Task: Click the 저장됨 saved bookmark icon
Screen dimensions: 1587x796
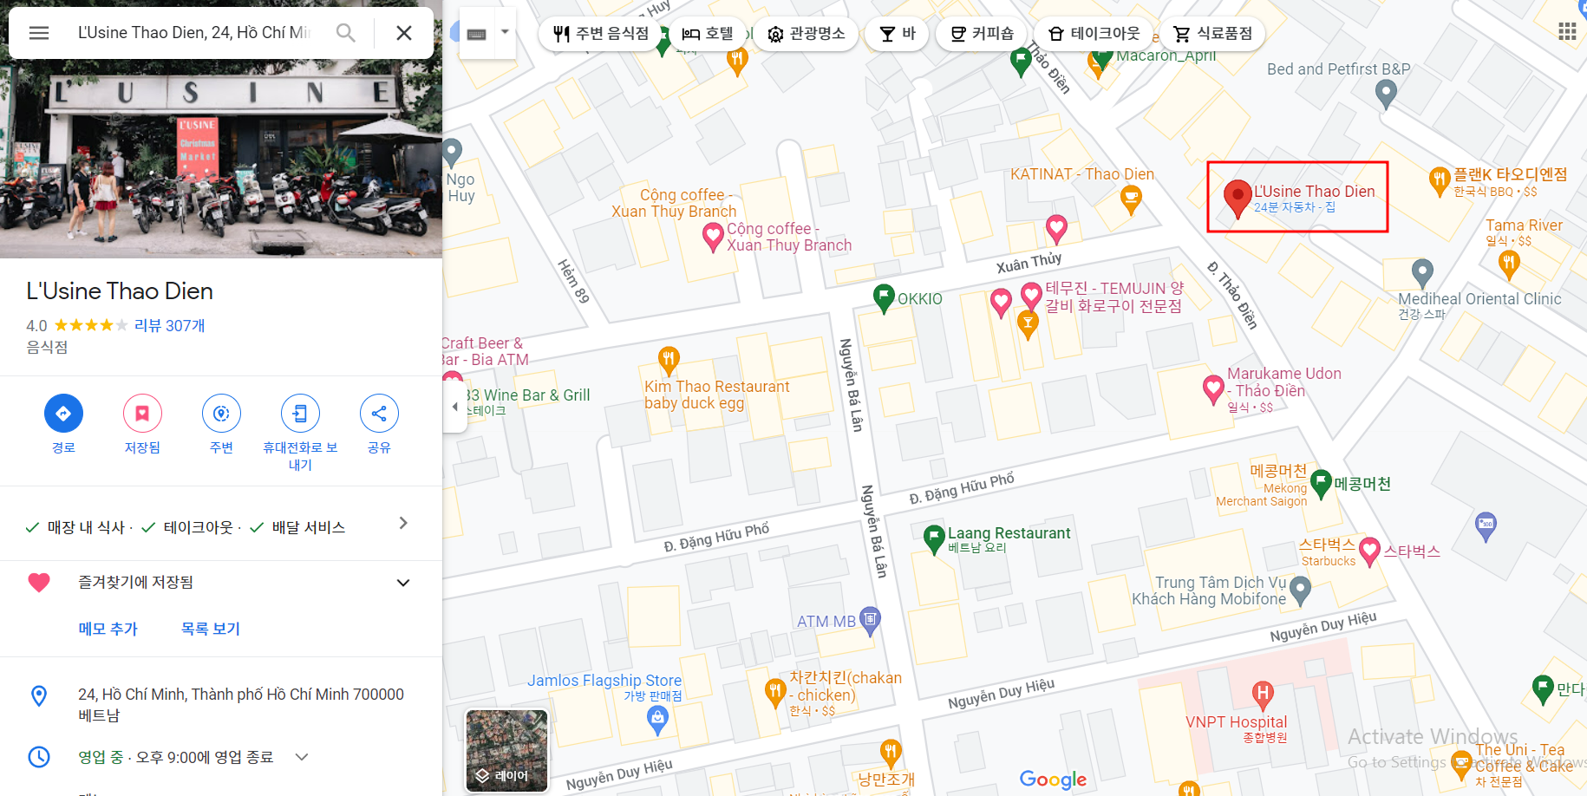Action: 142,414
